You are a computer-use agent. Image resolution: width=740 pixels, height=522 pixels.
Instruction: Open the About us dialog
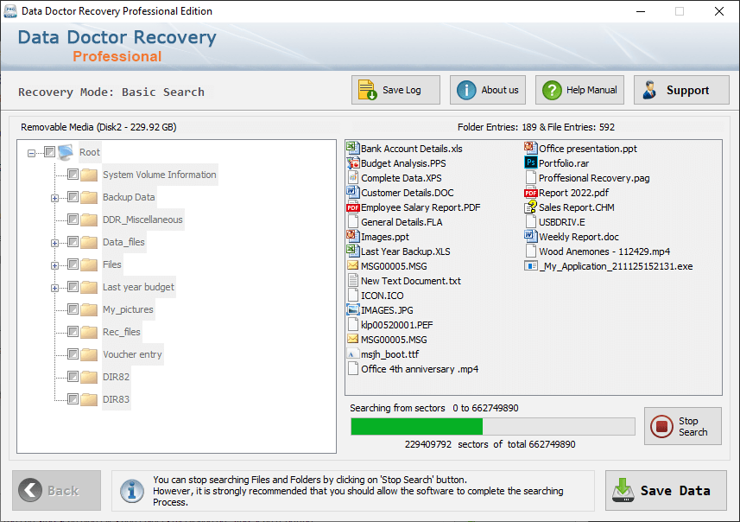(488, 90)
